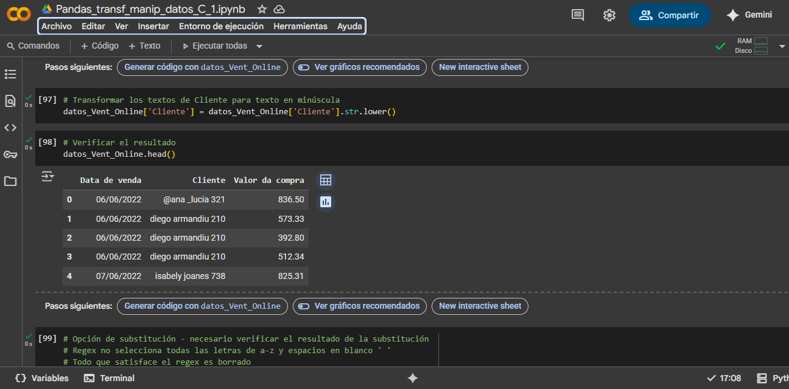Click the 'Cliente' column header
The height and width of the screenshot is (389, 789).
[209, 181]
